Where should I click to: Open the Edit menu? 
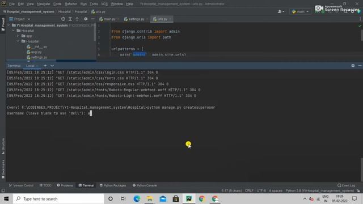(x=21, y=4)
